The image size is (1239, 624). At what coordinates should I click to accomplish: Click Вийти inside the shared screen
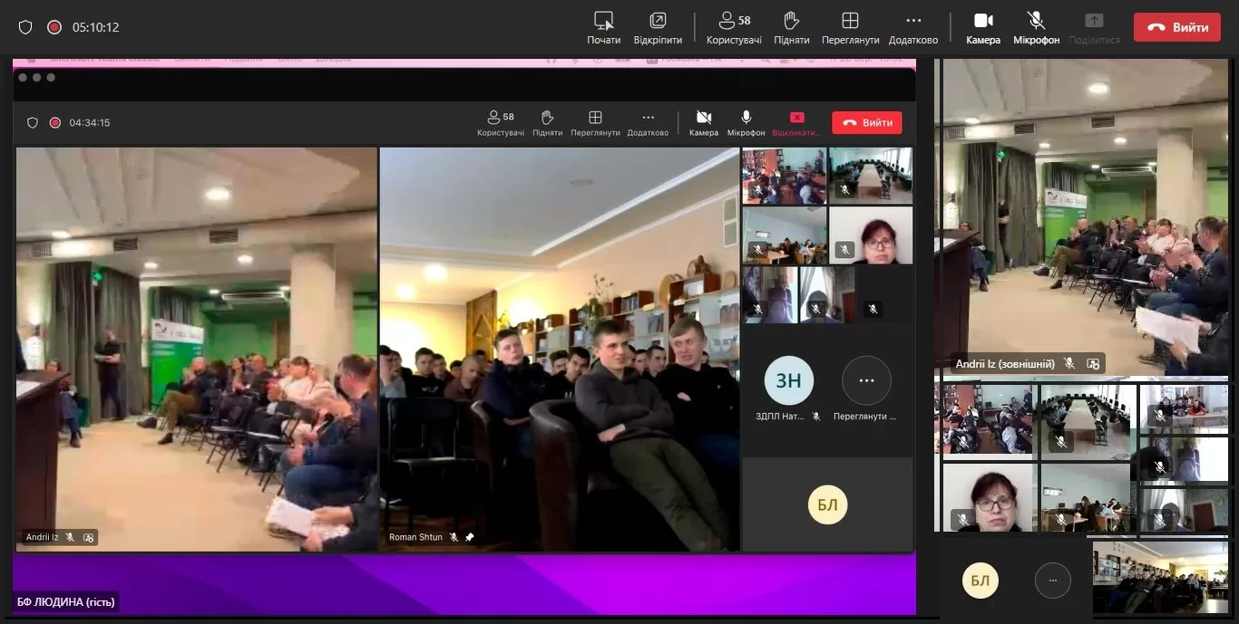tap(866, 122)
